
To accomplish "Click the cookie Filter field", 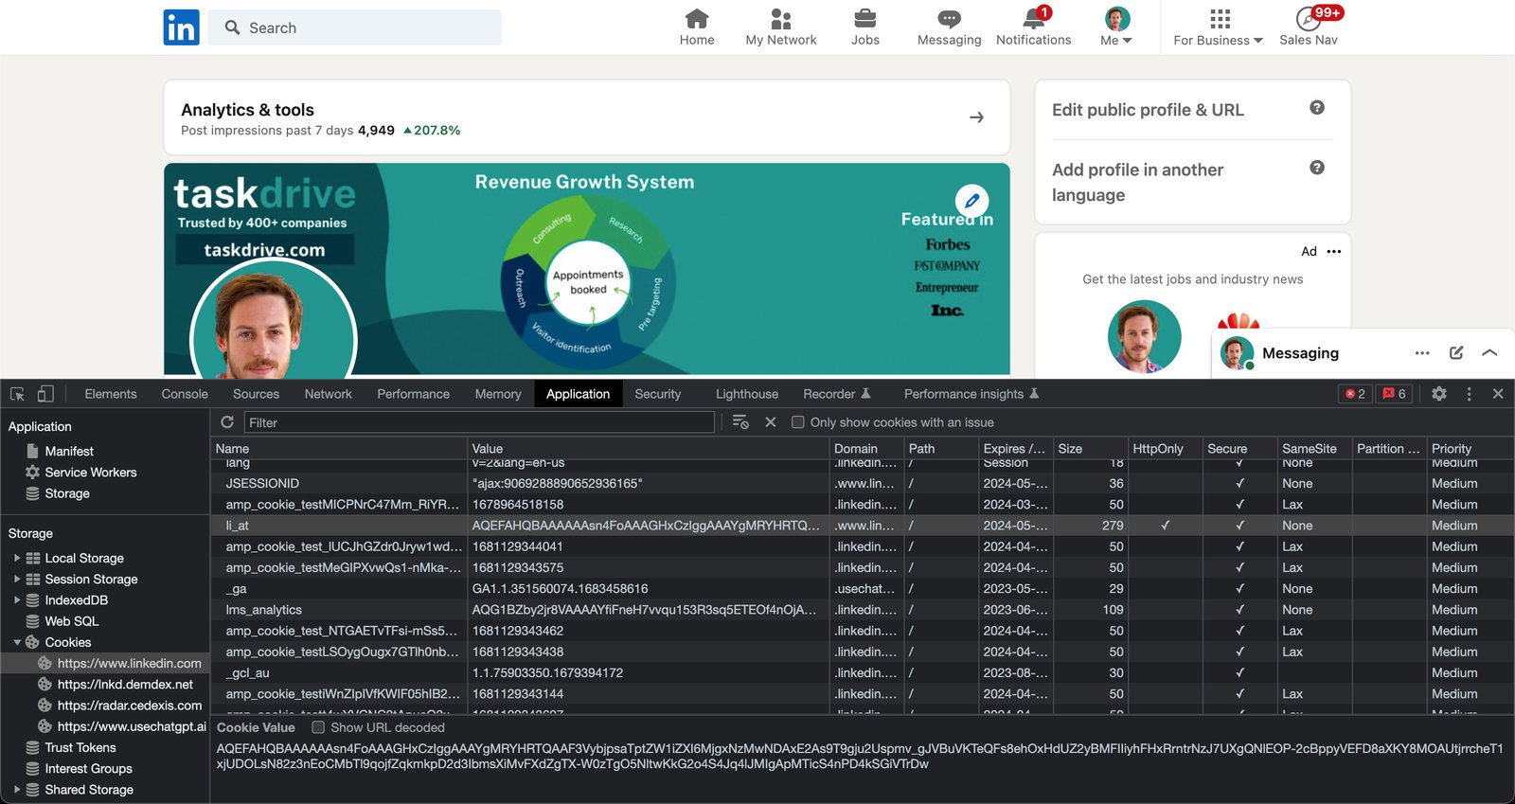I will (479, 422).
